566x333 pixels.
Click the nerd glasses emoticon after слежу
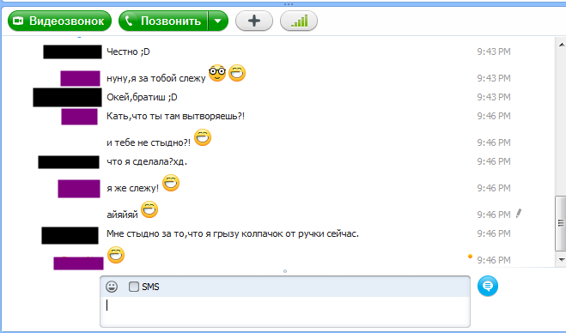click(x=217, y=73)
